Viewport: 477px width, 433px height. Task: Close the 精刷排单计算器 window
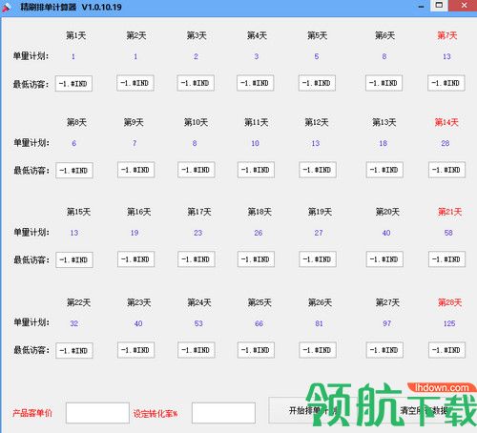464,6
